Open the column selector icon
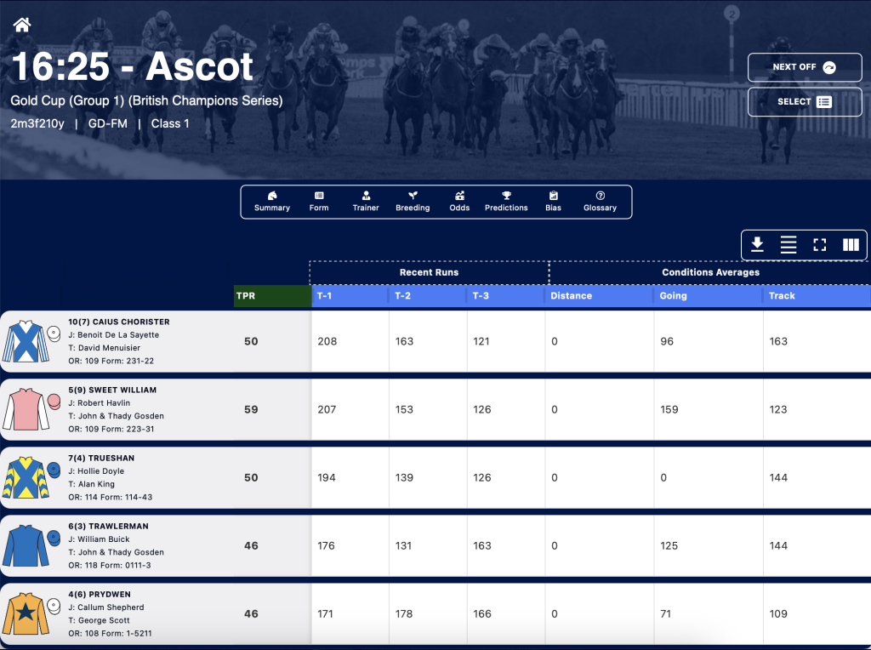This screenshot has width=871, height=650. (x=851, y=244)
